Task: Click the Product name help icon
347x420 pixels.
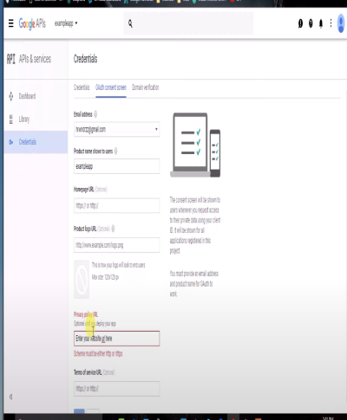Action: (x=116, y=151)
